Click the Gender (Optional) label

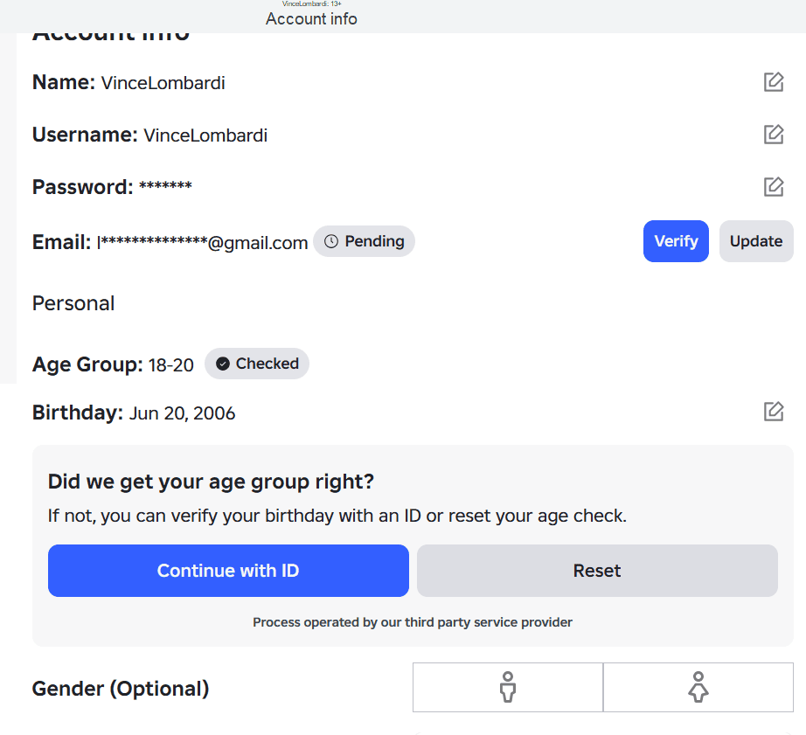121,689
